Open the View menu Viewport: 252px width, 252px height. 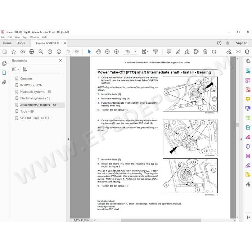coord(17,37)
